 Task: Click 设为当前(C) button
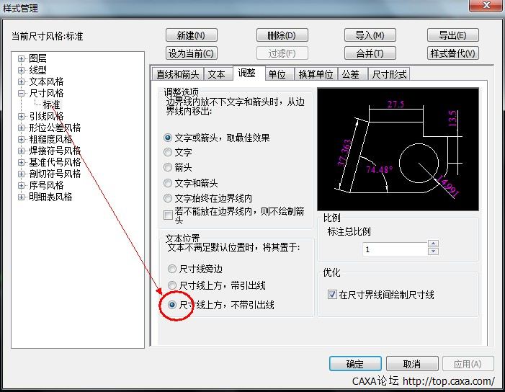(x=192, y=53)
